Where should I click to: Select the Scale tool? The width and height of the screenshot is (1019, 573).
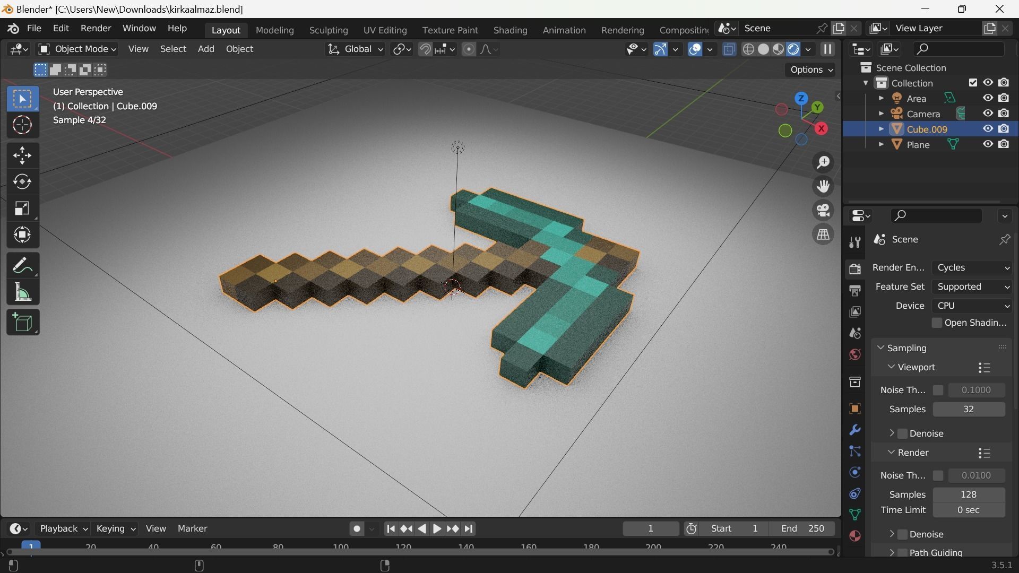[x=22, y=209]
